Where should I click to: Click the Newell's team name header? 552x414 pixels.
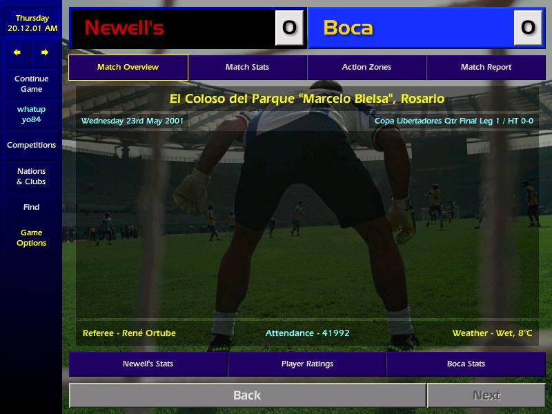(x=124, y=28)
